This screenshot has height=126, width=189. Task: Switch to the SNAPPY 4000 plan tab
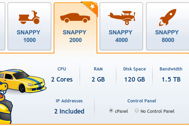pos(121,26)
